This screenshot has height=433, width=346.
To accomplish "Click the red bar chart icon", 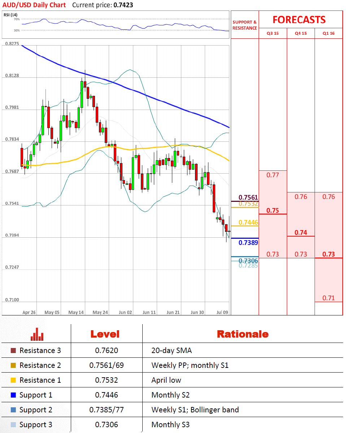I will tap(37, 334).
